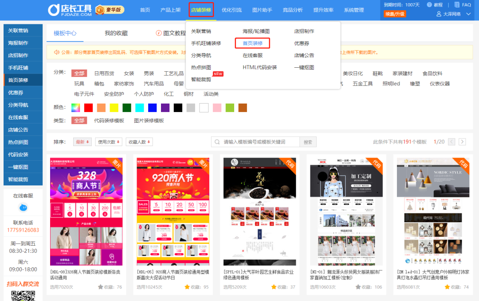Open 代码安装 in left sidebar
Viewport: 479px width, 301px height.
pyautogui.click(x=23, y=154)
